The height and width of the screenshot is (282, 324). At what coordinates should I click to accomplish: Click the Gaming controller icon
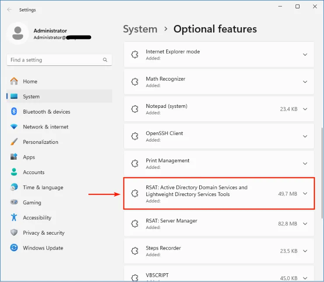[x=14, y=203]
